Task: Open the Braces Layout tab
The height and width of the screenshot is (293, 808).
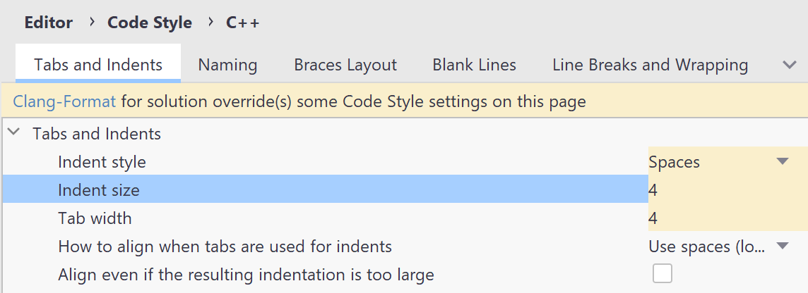Action: pyautogui.click(x=345, y=66)
